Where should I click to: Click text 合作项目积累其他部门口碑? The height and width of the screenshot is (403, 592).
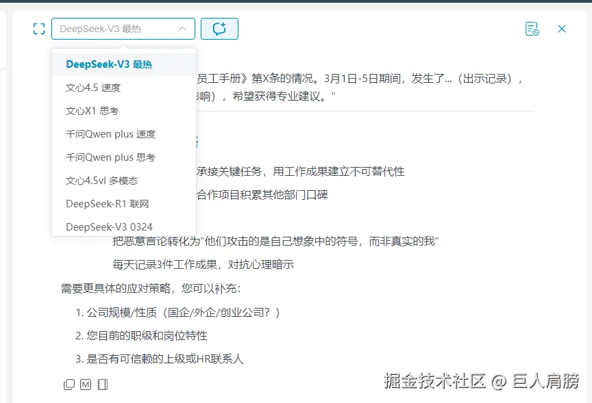pos(262,195)
